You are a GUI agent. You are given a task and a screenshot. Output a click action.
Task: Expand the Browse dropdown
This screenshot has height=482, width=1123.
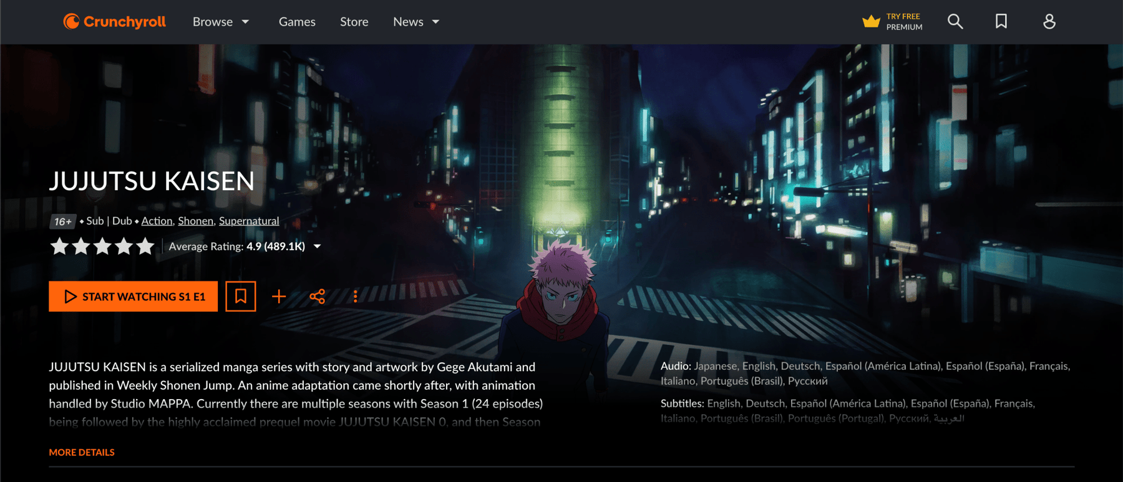221,22
